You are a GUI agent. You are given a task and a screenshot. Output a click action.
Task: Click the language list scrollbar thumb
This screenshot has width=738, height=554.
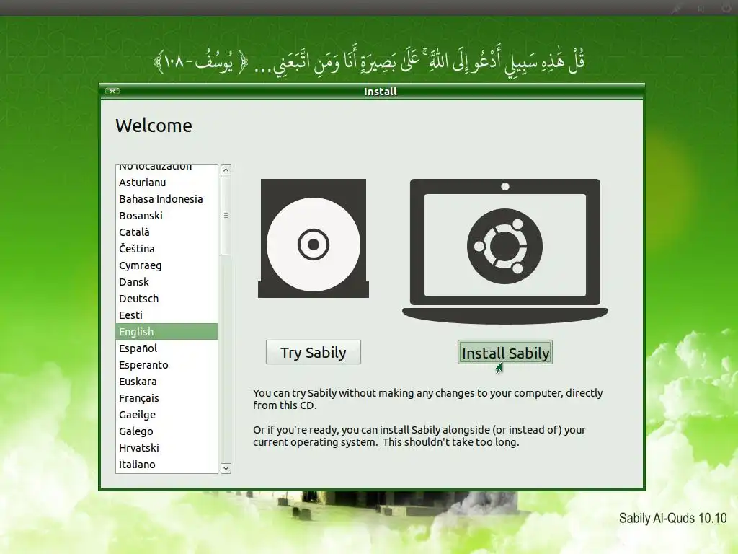click(226, 215)
